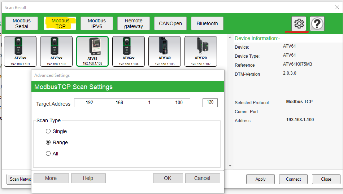Switch to the Bluetooth tab
This screenshot has width=343, height=194.
tap(207, 23)
